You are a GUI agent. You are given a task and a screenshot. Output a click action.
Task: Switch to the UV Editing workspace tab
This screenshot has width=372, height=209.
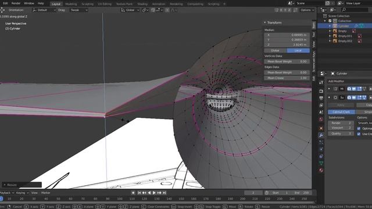(x=105, y=4)
